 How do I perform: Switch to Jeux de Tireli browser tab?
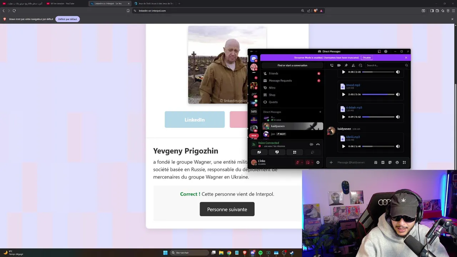click(154, 4)
